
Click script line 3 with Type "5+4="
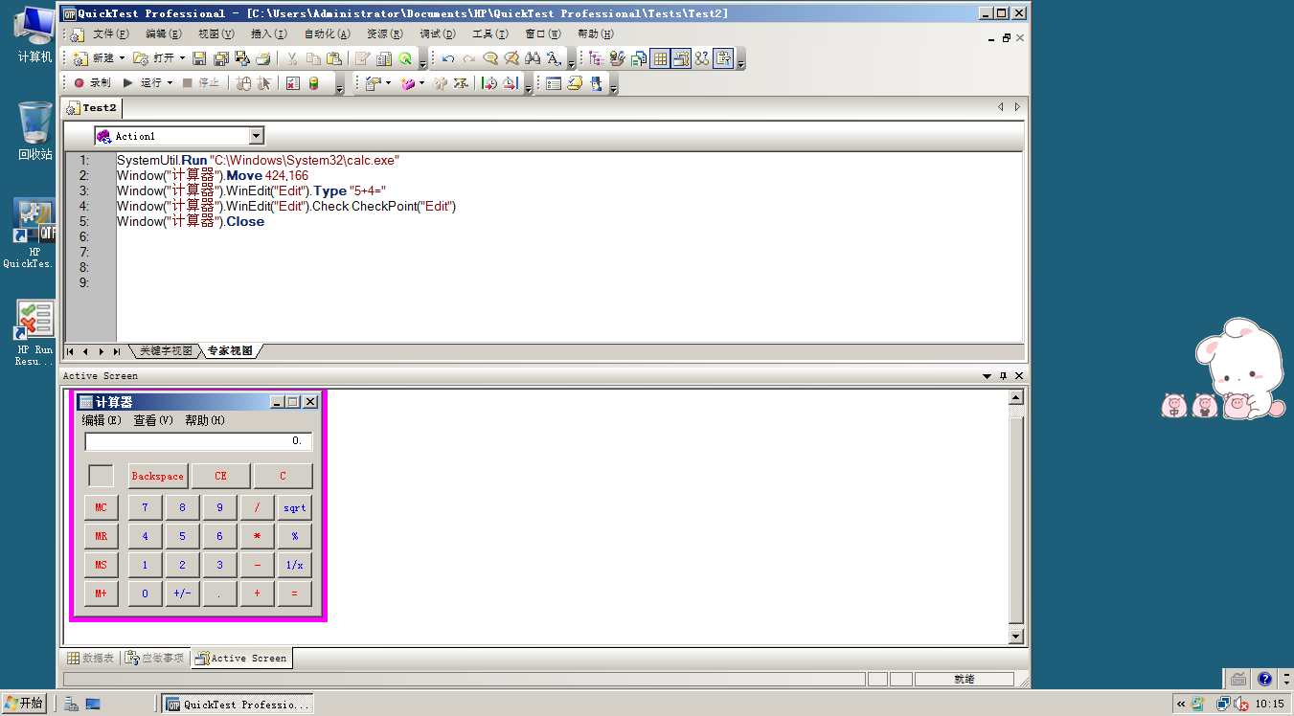pyautogui.click(x=251, y=190)
